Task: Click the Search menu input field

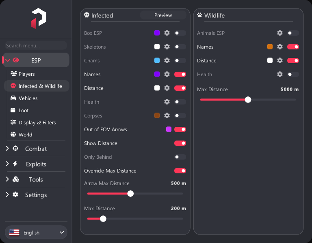Action: 36,46
